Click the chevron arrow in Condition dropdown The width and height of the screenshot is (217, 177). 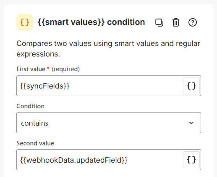click(x=191, y=123)
